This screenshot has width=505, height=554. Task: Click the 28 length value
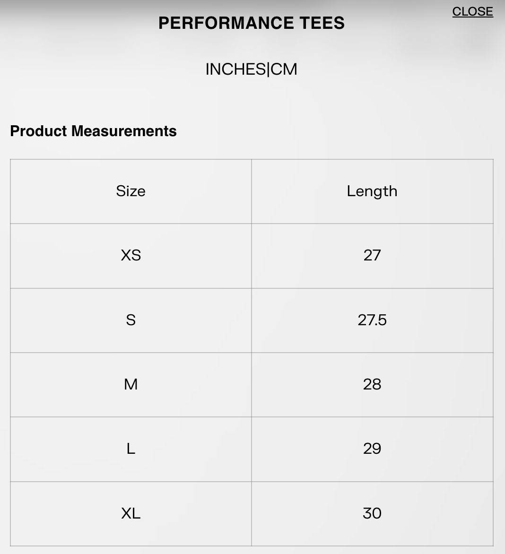coord(372,384)
